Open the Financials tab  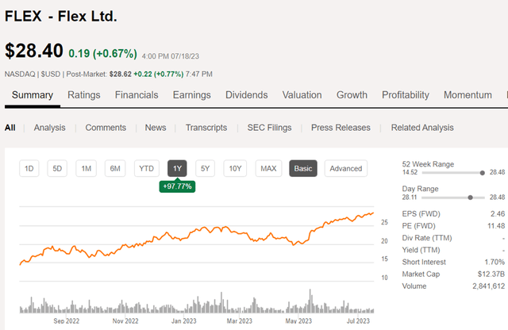(x=137, y=95)
